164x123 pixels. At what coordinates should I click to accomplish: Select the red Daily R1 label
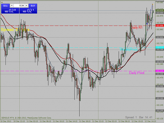click(x=137, y=28)
